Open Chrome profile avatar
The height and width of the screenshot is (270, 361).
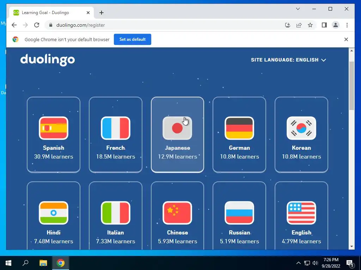pyautogui.click(x=336, y=25)
